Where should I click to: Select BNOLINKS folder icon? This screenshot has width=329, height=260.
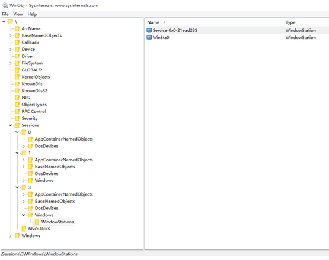(x=24, y=229)
